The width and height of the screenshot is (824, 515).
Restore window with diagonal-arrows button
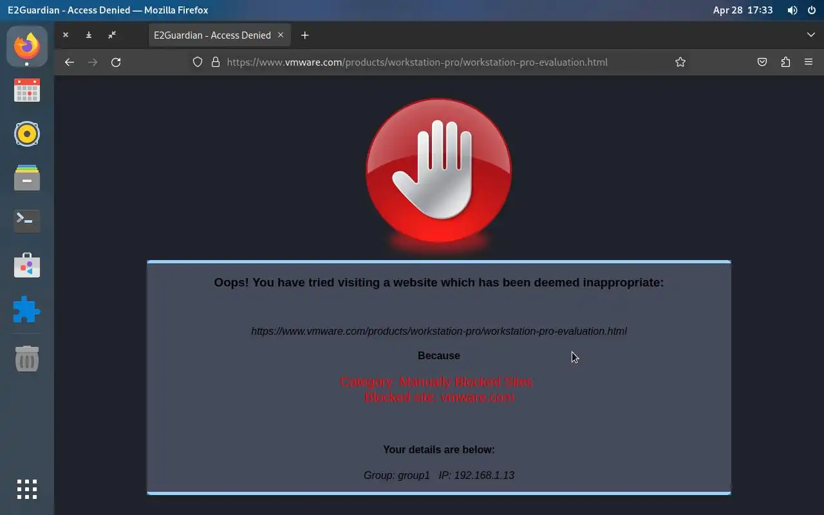click(x=112, y=35)
